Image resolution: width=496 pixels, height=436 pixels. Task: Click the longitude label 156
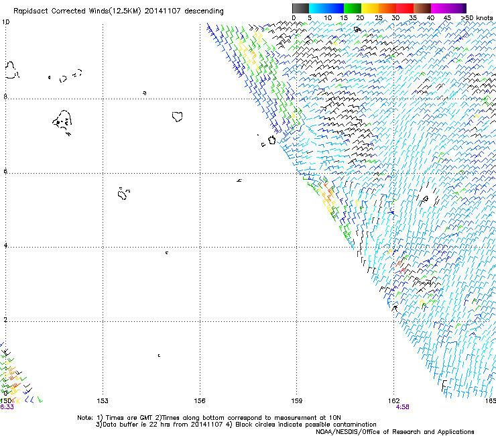coord(200,401)
